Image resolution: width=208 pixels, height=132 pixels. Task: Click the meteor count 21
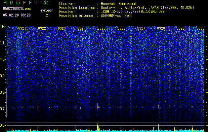[x=48, y=15]
